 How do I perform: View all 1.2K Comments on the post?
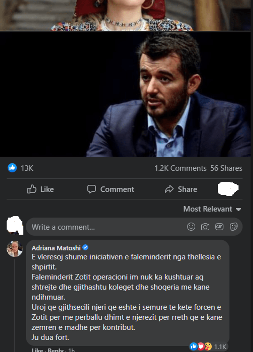(x=180, y=168)
